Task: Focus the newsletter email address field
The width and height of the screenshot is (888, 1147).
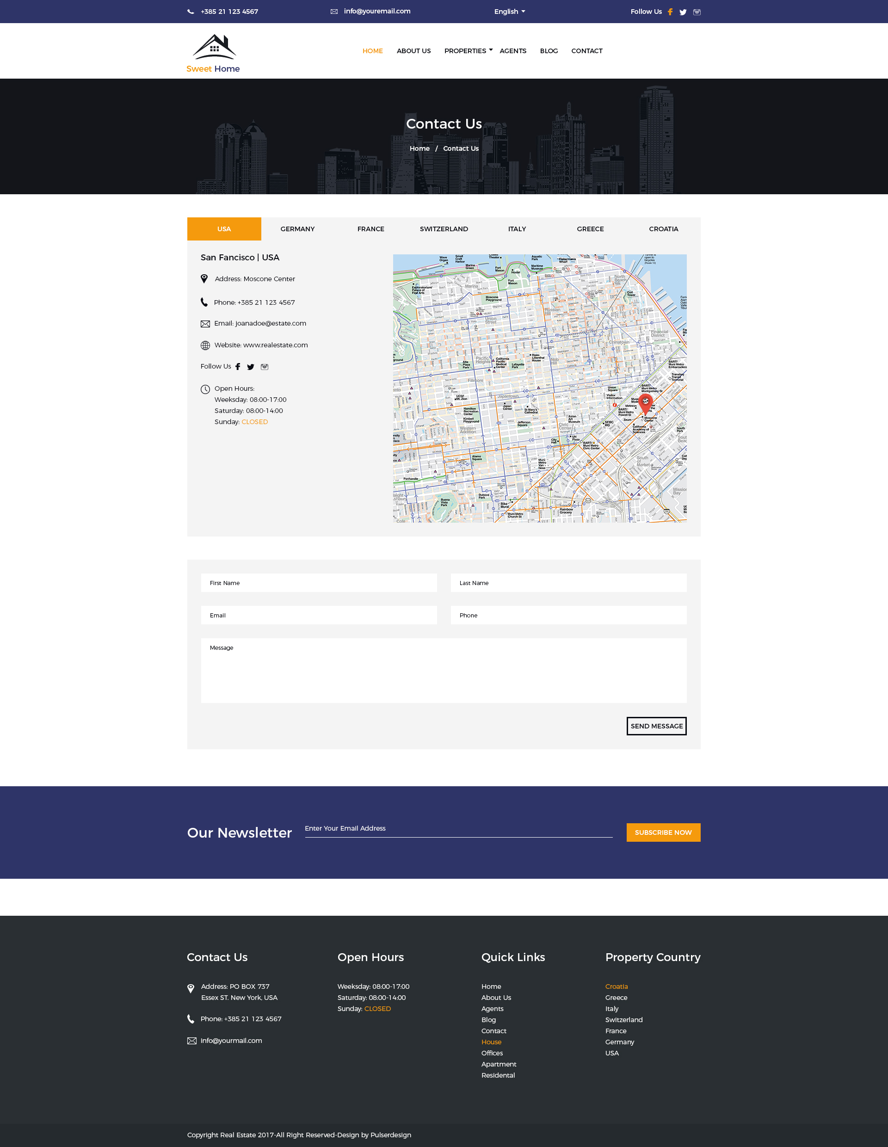Action: (458, 829)
